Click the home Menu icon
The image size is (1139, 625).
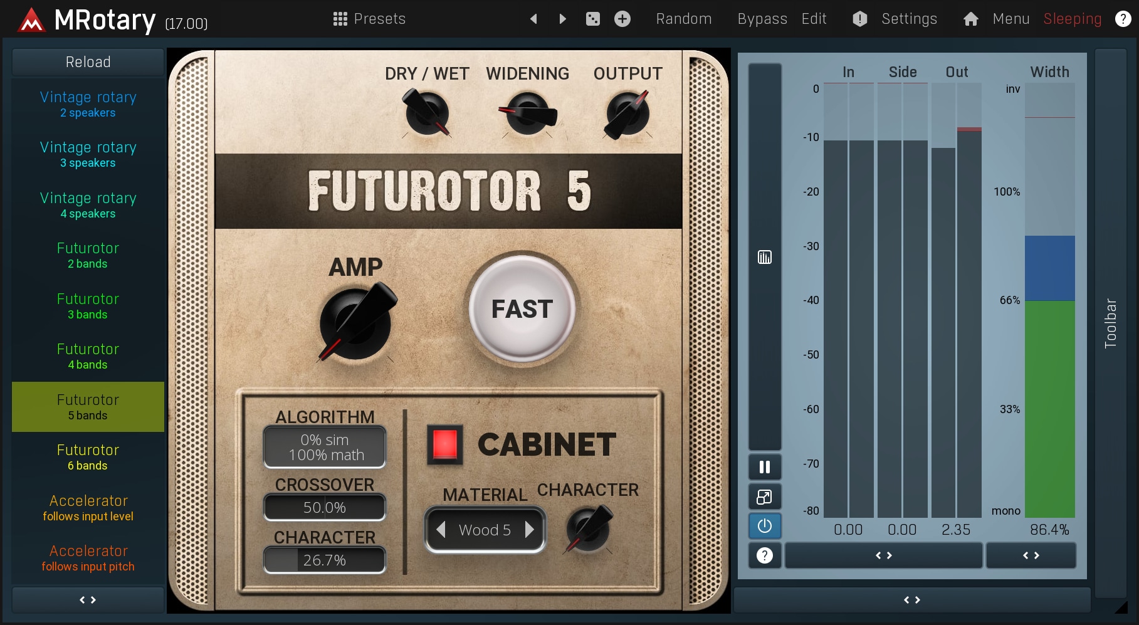point(970,19)
